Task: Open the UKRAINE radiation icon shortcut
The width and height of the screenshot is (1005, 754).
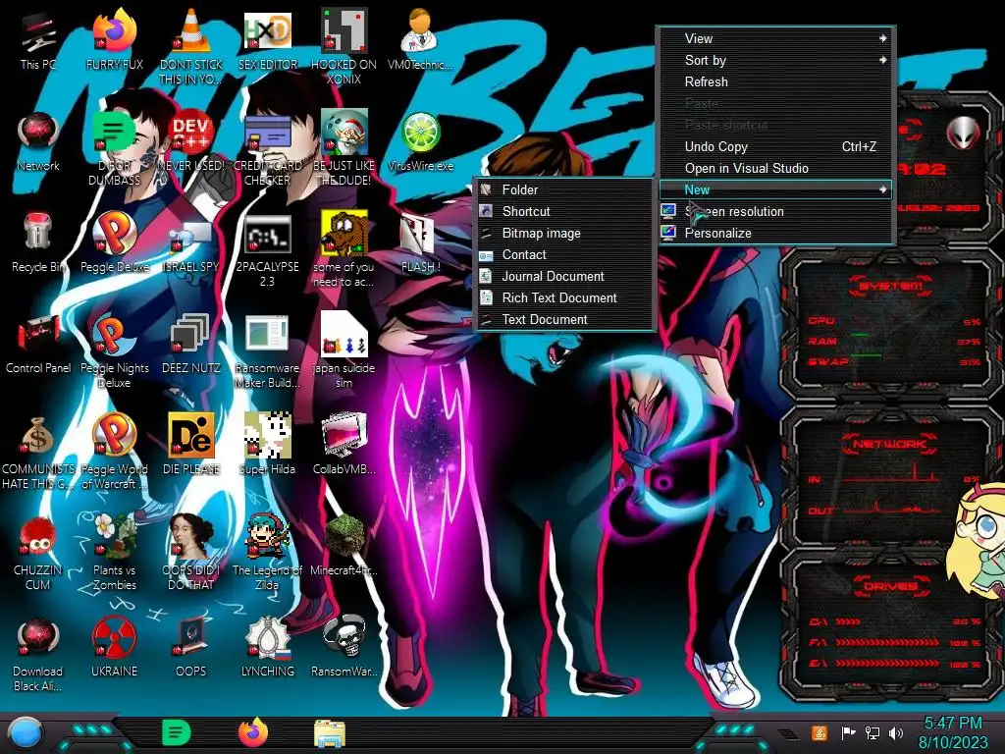Action: point(114,647)
